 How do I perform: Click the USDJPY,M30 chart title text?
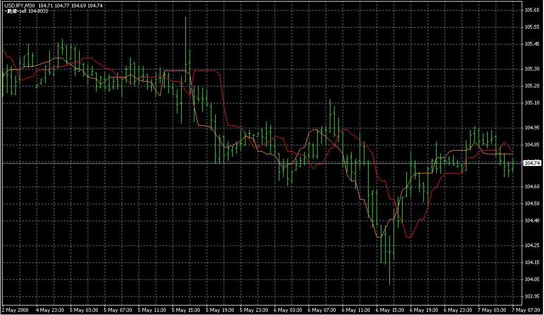point(19,5)
